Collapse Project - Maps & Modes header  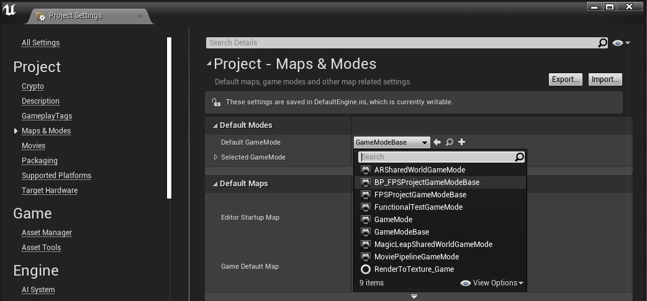click(x=209, y=63)
